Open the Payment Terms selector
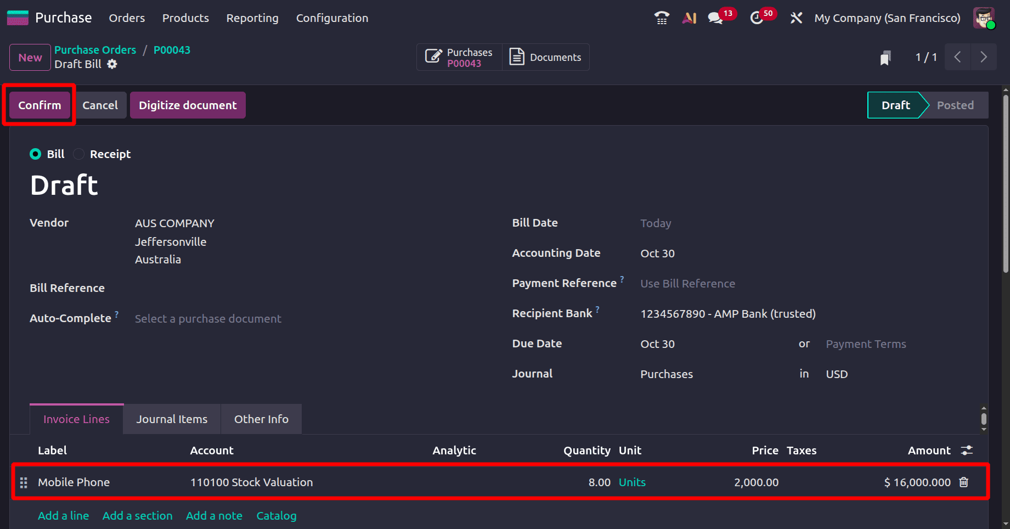This screenshot has height=529, width=1010. tap(866, 344)
